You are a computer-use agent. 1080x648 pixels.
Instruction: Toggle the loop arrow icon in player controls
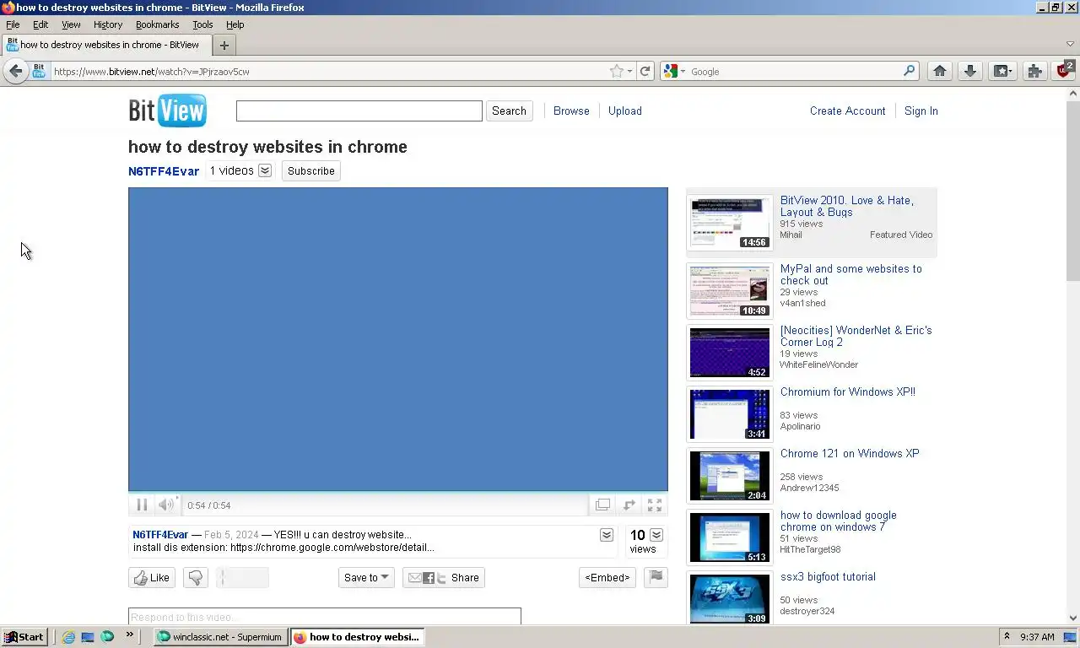629,505
